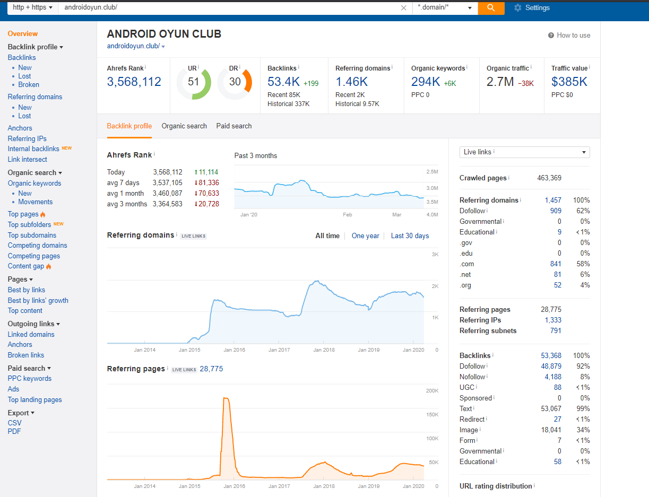Select the One year range for Referring domains

(x=366, y=236)
